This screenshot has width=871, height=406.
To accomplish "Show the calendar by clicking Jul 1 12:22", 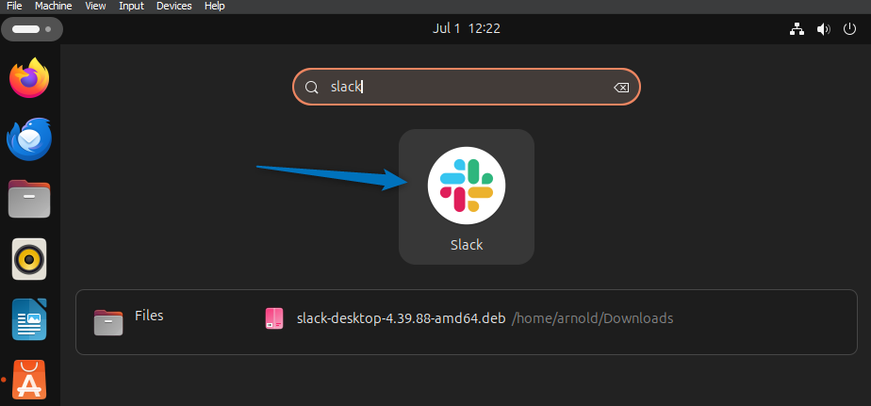I will pyautogui.click(x=466, y=29).
